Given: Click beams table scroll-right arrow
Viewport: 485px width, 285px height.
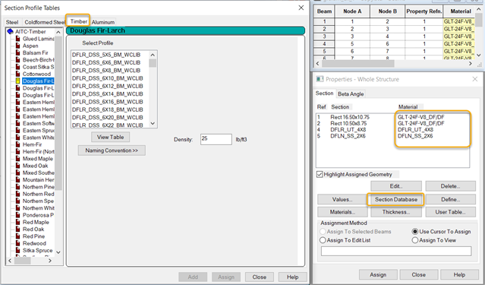Looking at the screenshot, I should click(470, 64).
